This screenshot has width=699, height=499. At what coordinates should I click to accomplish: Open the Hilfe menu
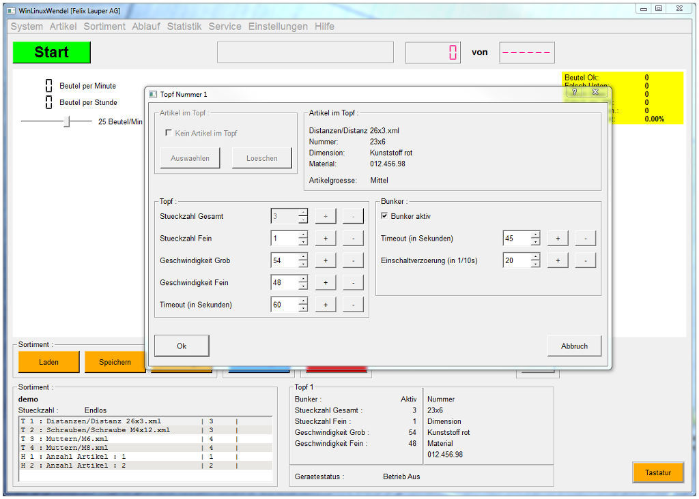pyautogui.click(x=324, y=27)
